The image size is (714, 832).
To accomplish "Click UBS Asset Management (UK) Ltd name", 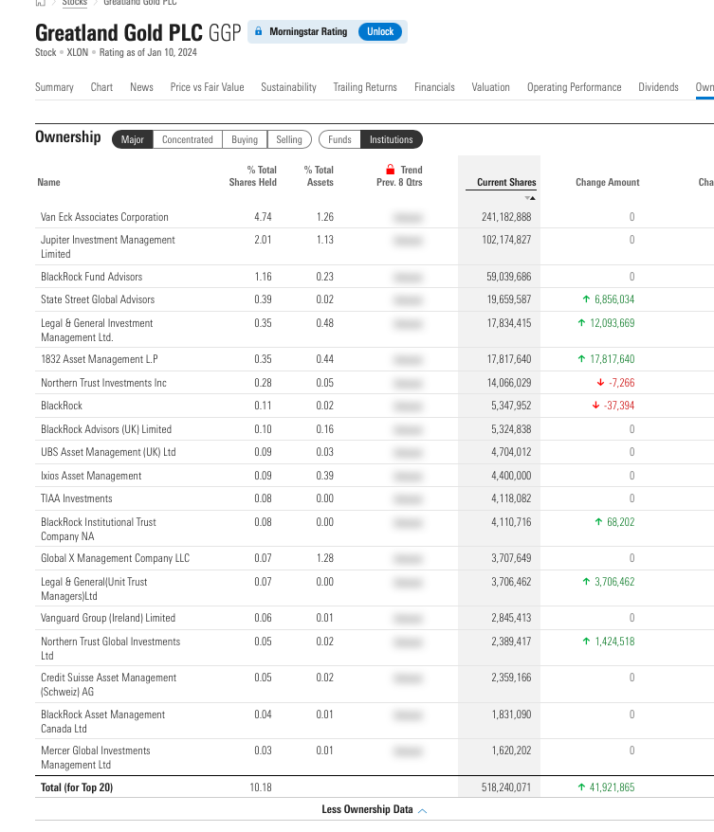I will pyautogui.click(x=108, y=452).
